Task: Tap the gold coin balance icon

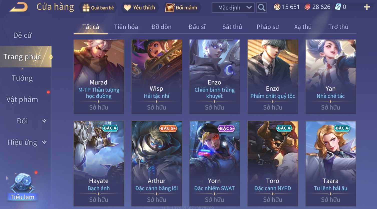Action: click(277, 7)
